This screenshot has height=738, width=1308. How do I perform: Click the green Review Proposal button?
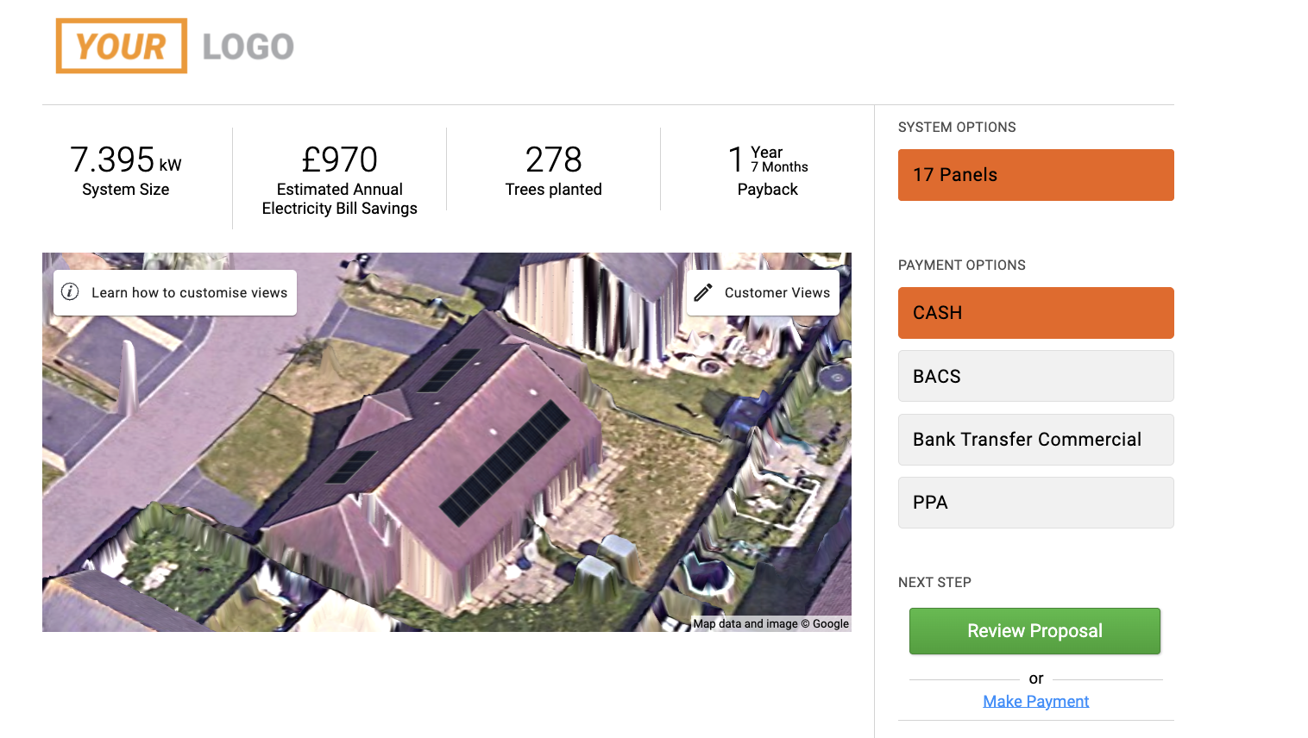(x=1034, y=631)
